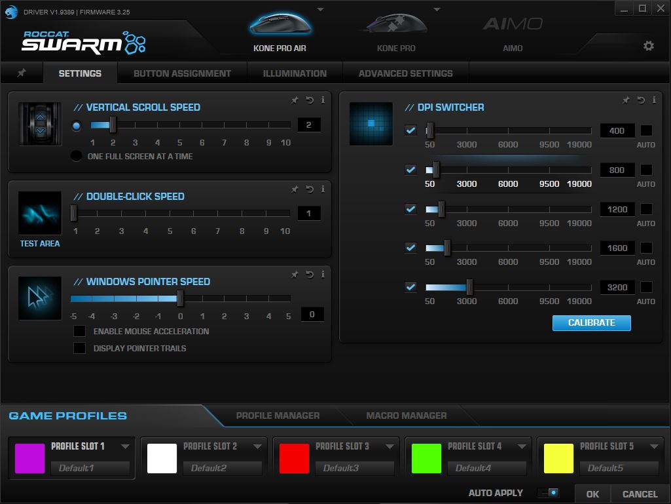Viewport: 671px width, 504px height.
Task: Pin the Vertical Scroll Speed panel
Action: tap(295, 100)
